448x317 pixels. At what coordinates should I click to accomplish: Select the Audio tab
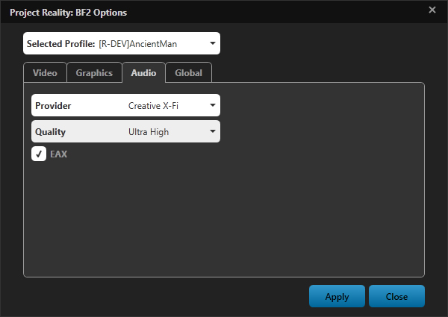pos(143,73)
